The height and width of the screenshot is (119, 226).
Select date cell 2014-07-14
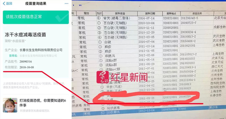coord(146,18)
